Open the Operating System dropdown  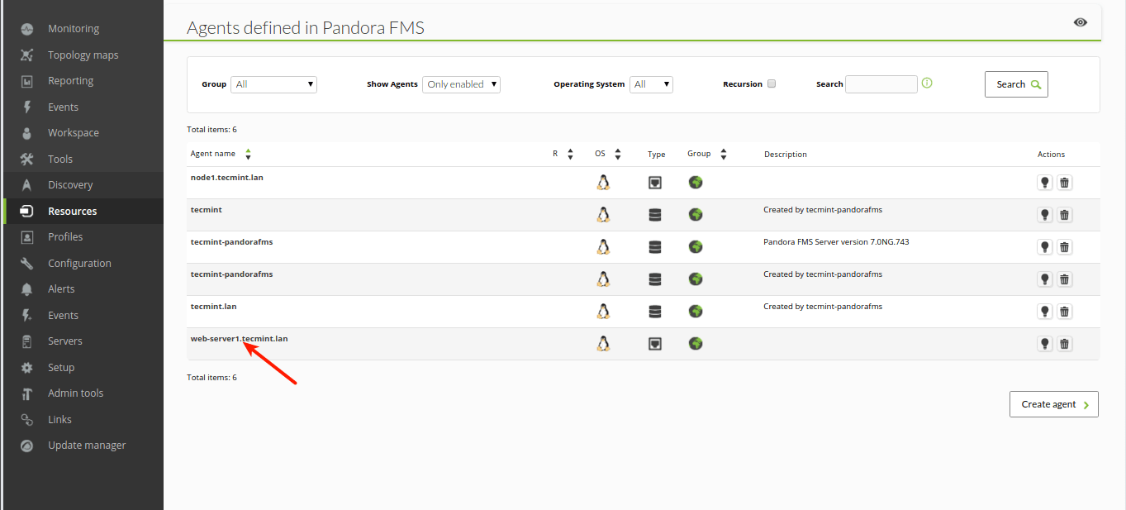tap(651, 84)
